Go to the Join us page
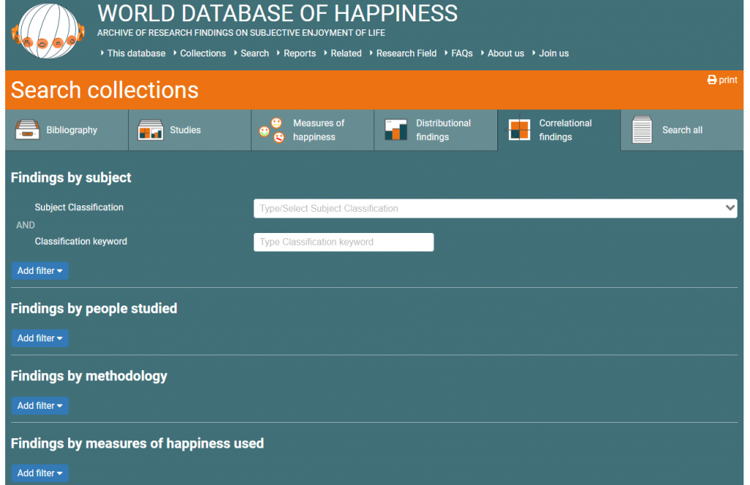Image resolution: width=750 pixels, height=485 pixels. [554, 53]
